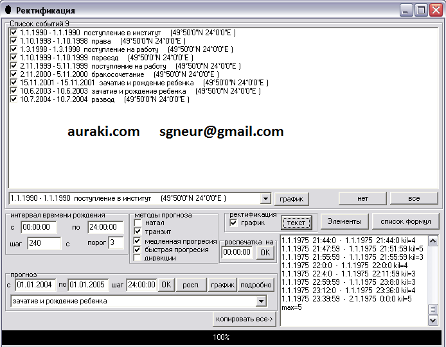446x347 pixels.
Task: Click the 'нет' deselect button
Action: pyautogui.click(x=362, y=199)
